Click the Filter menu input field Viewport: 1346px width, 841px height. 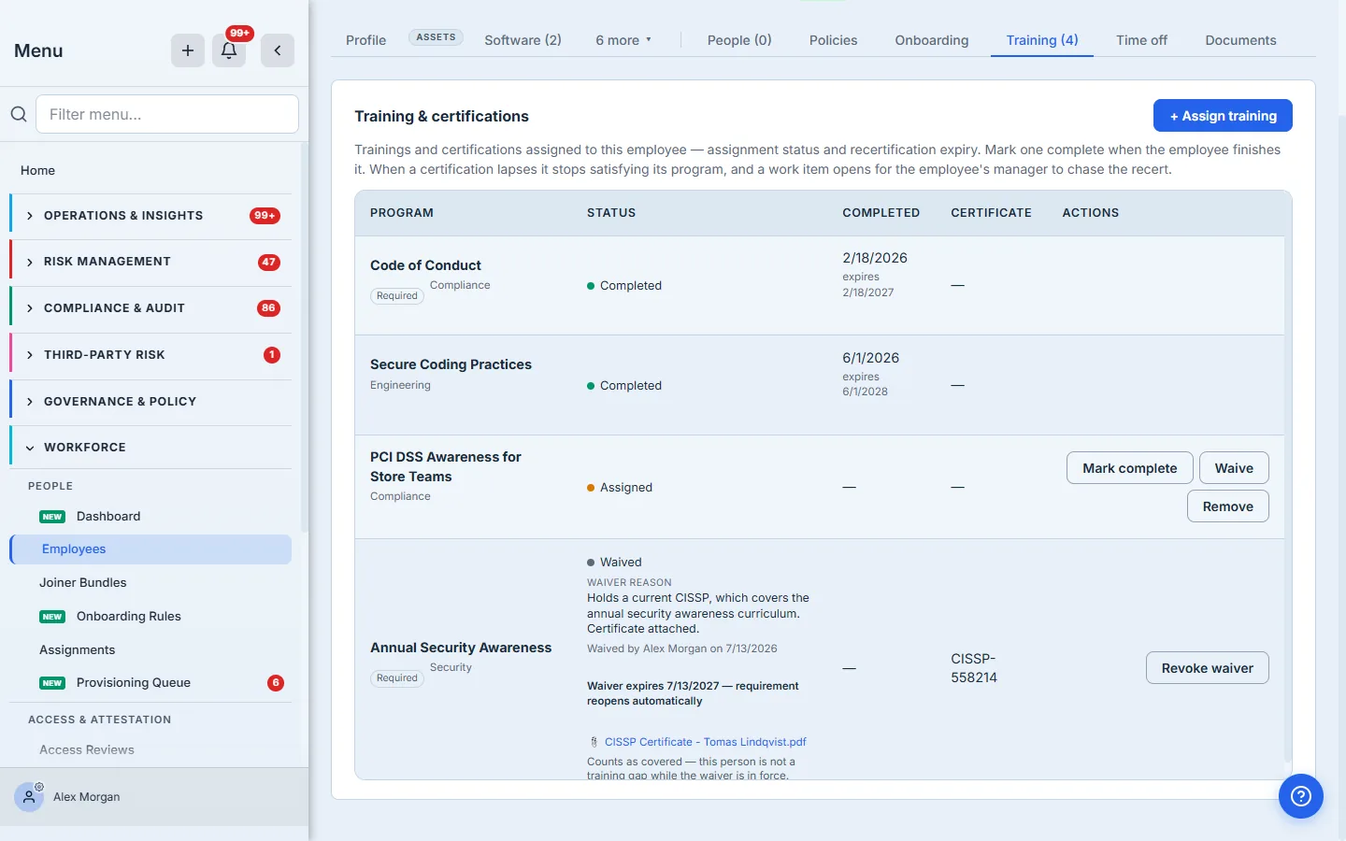167,114
